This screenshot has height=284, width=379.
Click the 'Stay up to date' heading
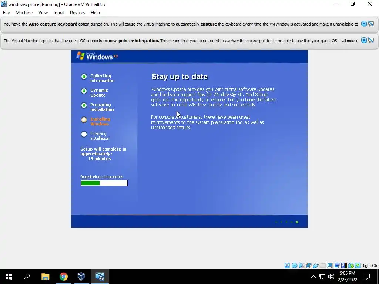tap(180, 77)
